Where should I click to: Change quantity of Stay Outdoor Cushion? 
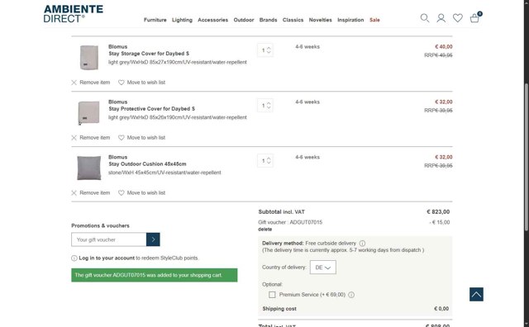pyautogui.click(x=265, y=161)
